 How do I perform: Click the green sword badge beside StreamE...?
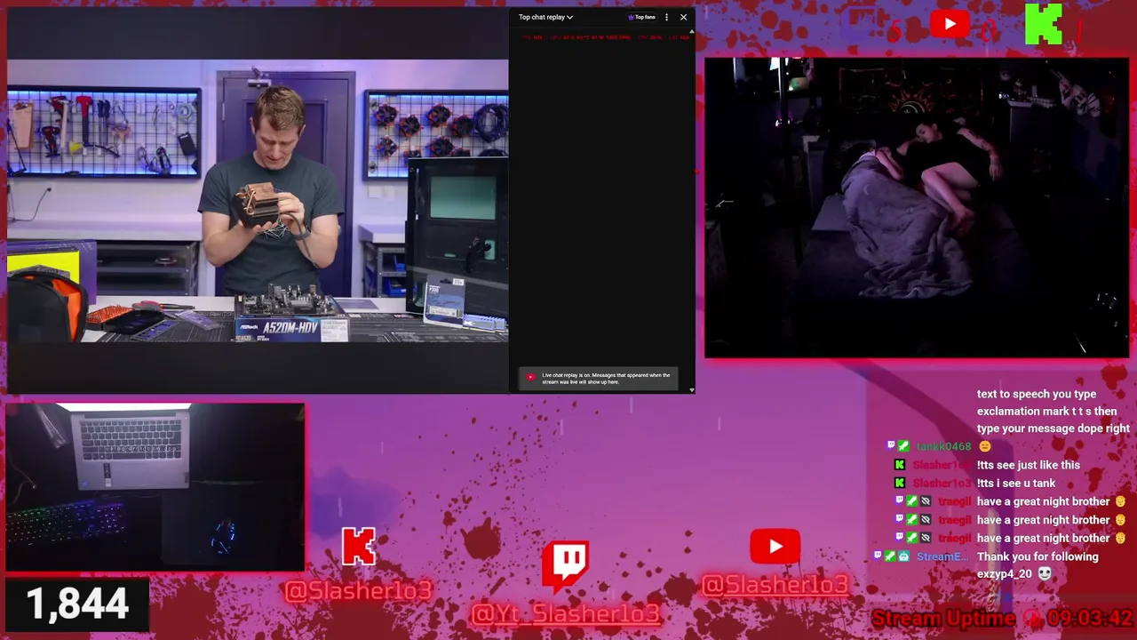890,556
